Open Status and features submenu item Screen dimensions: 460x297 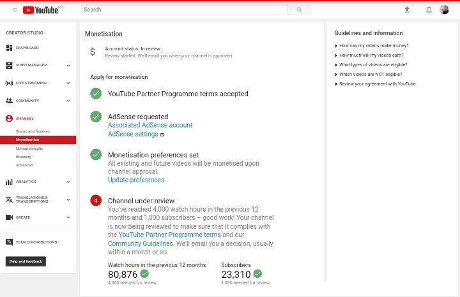click(x=33, y=131)
